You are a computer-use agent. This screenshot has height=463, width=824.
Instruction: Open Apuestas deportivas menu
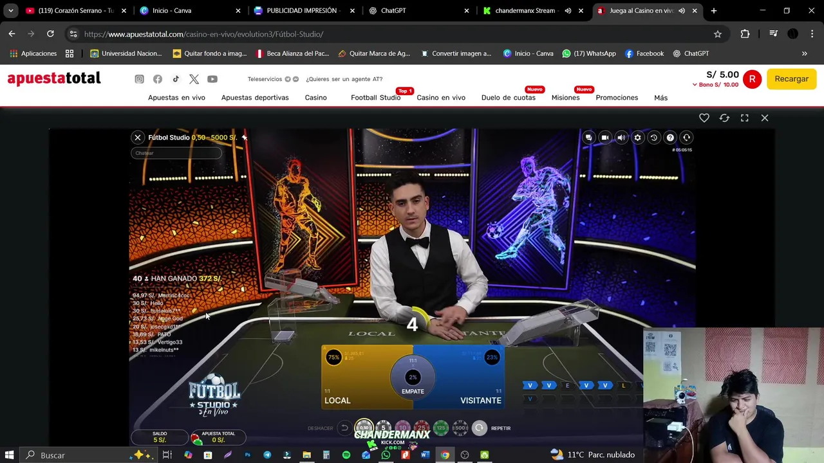pos(255,98)
